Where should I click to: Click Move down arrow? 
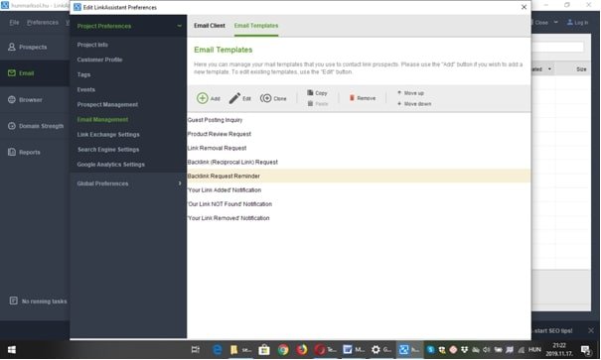point(399,104)
